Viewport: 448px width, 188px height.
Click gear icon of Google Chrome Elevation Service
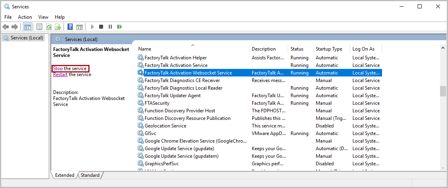[x=140, y=141]
